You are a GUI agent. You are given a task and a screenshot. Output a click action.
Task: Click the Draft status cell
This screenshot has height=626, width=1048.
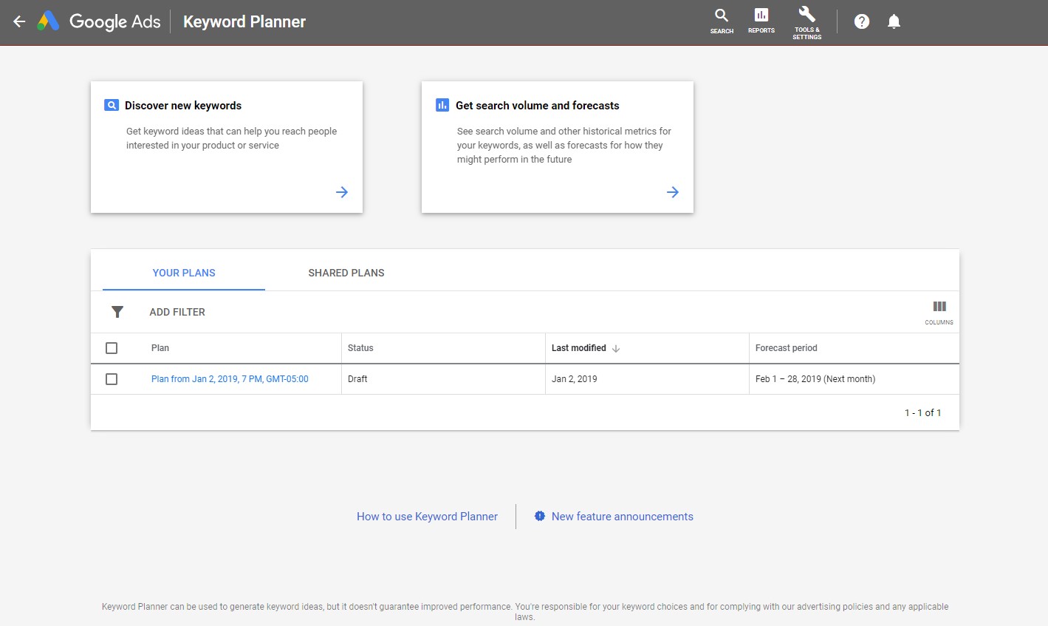(x=357, y=379)
